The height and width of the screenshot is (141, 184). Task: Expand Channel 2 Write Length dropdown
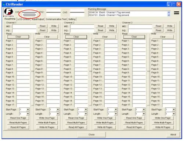point(116,114)
